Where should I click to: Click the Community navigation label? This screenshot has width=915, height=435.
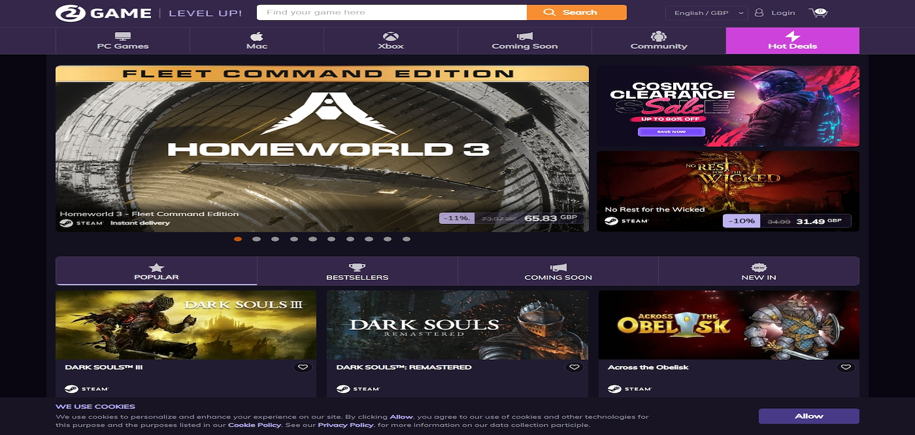pos(659,46)
